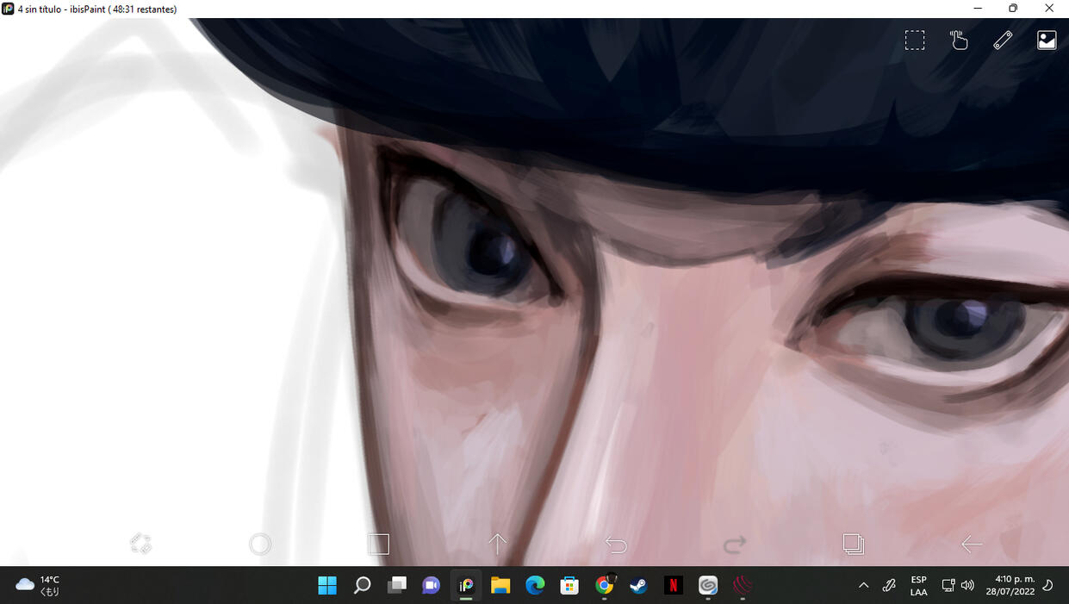
Task: Open Steam from the taskbar
Action: (x=638, y=586)
